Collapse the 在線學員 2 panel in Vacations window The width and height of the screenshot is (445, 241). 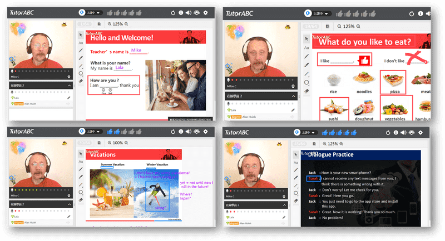pos(70,205)
